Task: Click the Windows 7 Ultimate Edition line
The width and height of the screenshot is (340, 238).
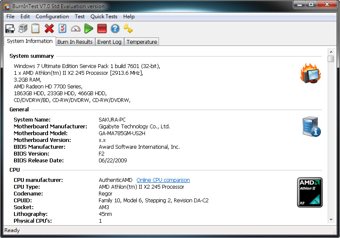Action: pyautogui.click(x=87, y=66)
